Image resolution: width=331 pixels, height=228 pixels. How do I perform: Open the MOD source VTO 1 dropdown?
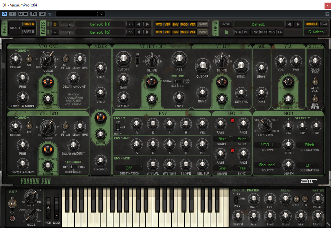click(267, 145)
